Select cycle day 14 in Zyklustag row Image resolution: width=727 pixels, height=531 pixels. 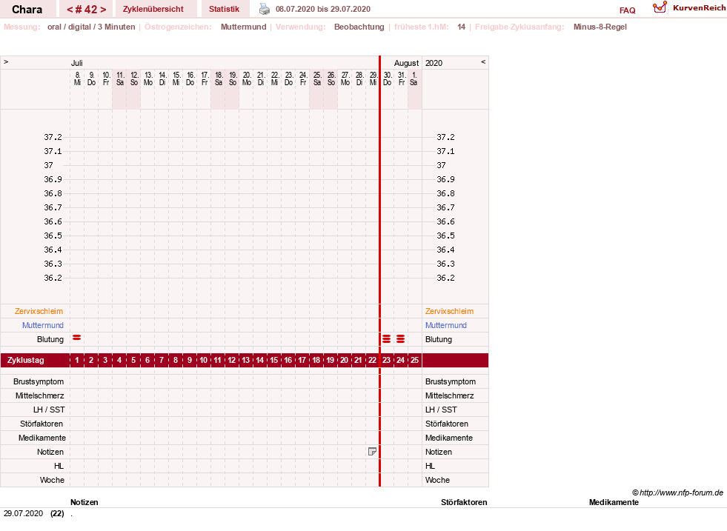[259, 360]
